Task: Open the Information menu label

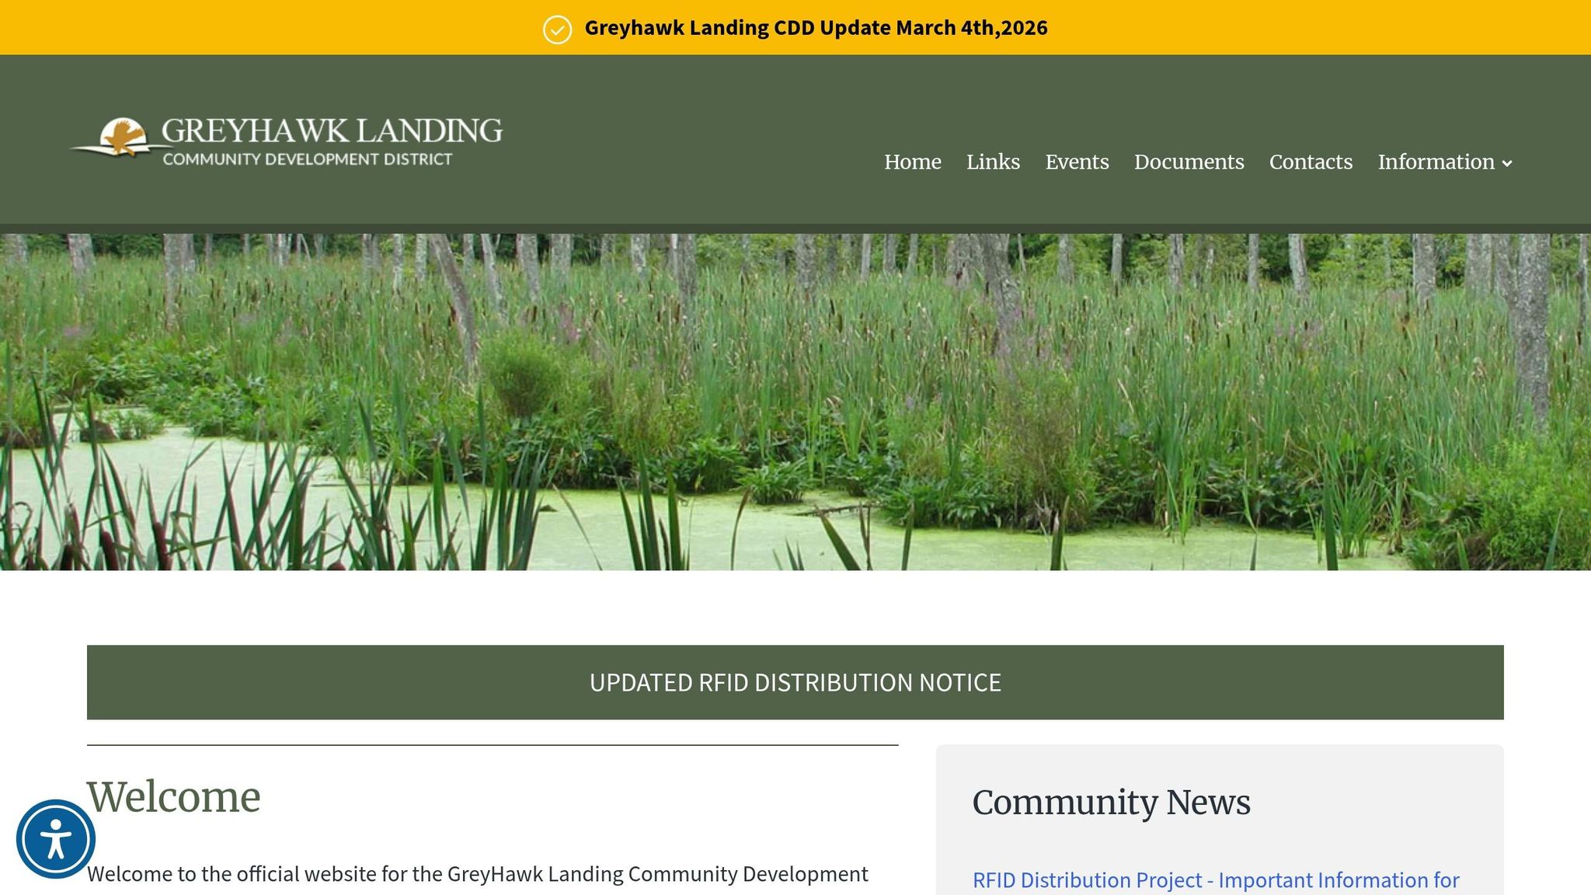Action: pyautogui.click(x=1436, y=162)
